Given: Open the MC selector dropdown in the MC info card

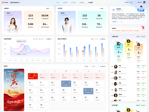Looking at the screenshot, I should coord(103,9).
